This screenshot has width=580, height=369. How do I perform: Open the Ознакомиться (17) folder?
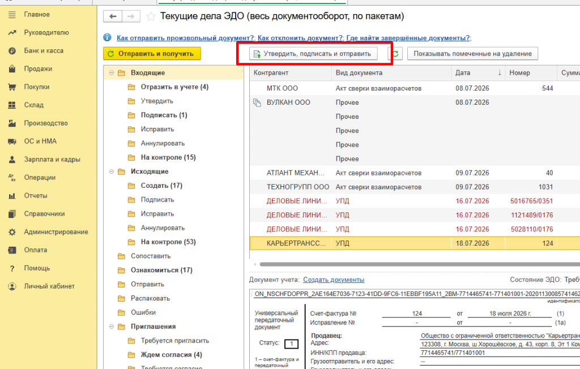tap(161, 271)
